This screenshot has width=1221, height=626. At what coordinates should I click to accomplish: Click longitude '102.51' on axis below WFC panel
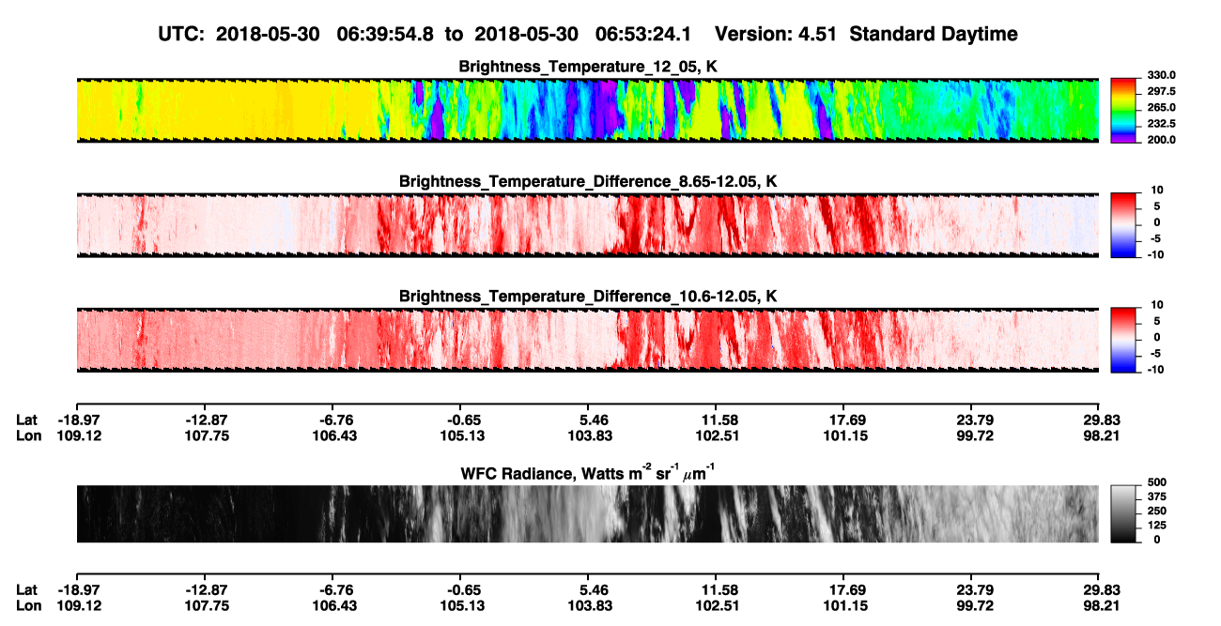click(x=717, y=606)
